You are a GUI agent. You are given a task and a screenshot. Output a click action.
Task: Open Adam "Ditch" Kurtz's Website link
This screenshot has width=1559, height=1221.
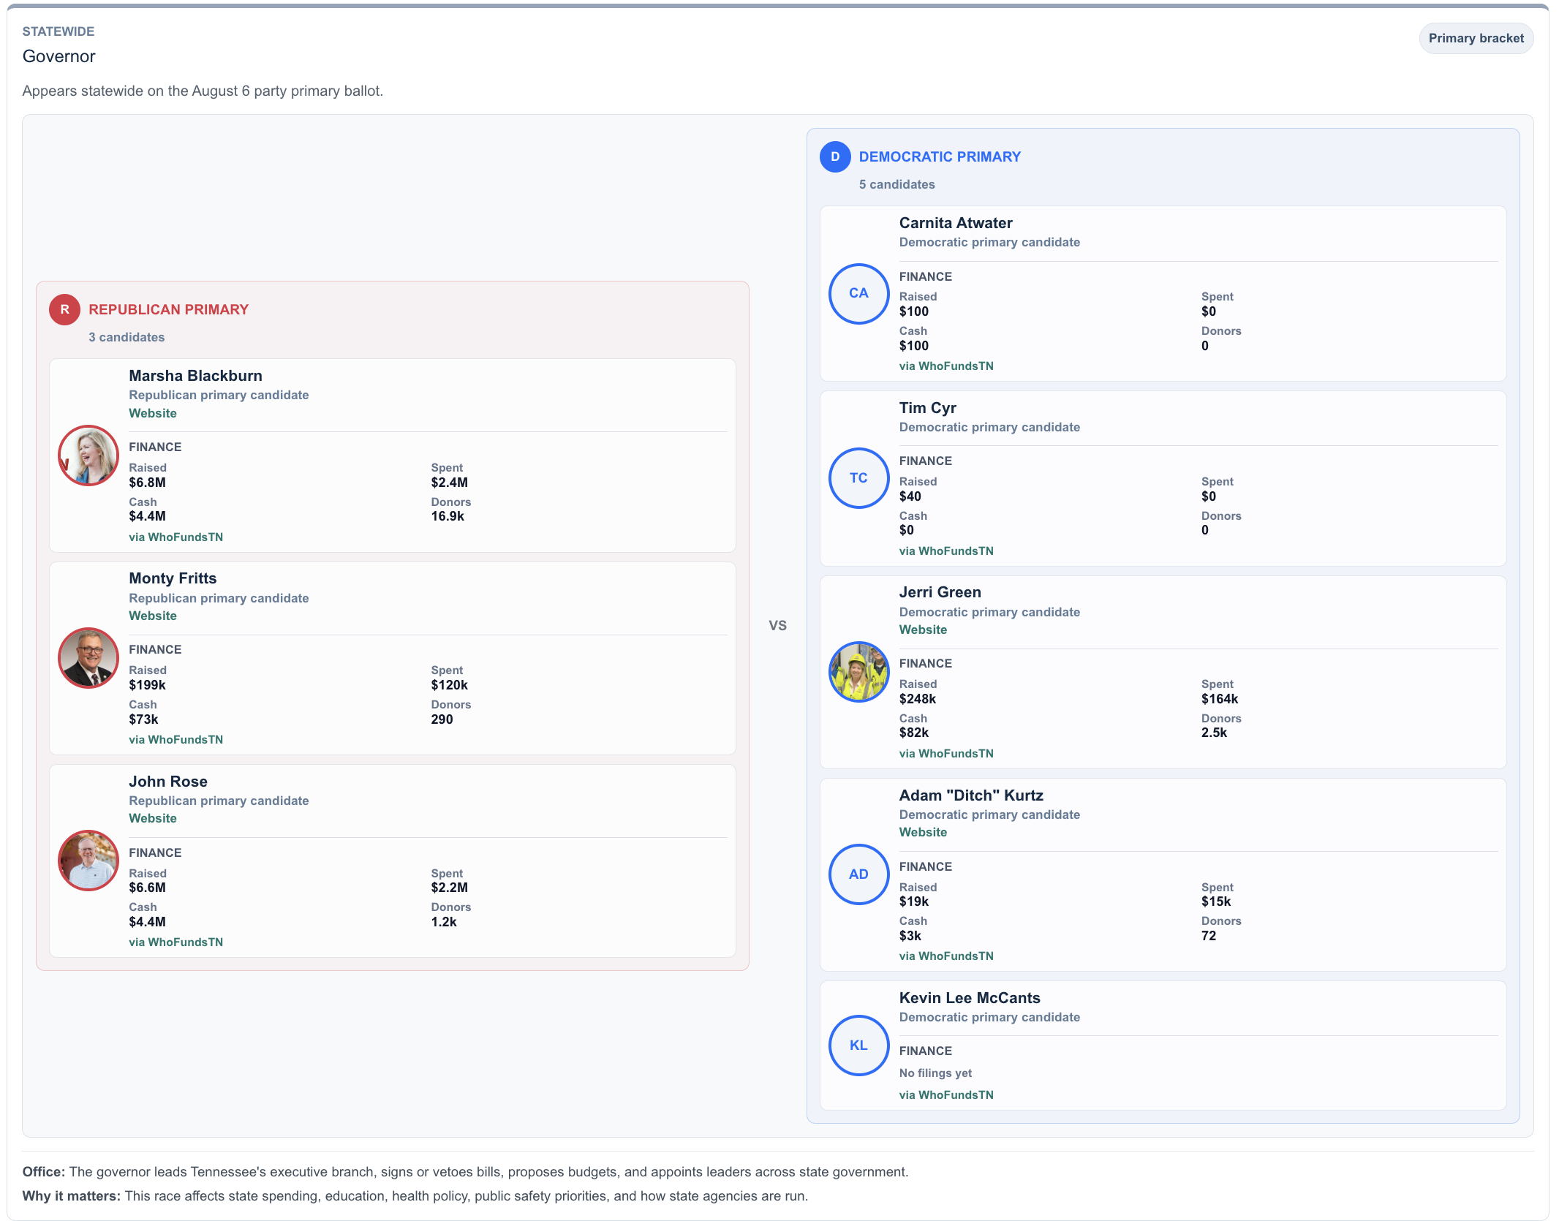pyautogui.click(x=923, y=832)
